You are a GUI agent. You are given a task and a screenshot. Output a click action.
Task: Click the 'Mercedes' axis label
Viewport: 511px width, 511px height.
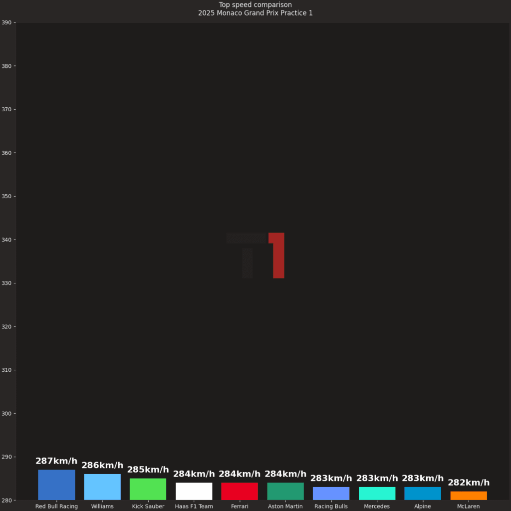377,507
